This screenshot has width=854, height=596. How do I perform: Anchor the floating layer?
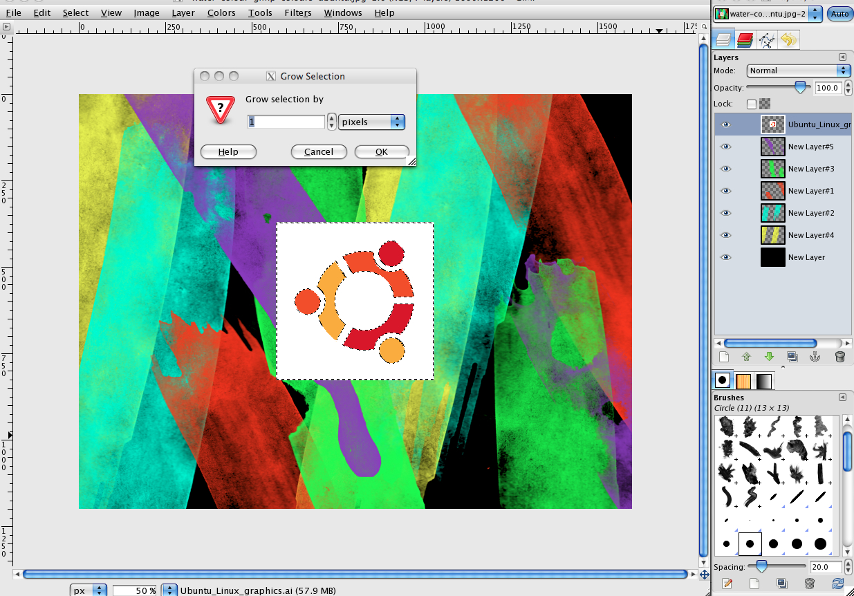point(815,357)
